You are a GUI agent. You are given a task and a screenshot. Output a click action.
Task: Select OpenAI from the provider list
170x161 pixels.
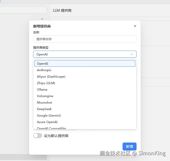click(x=85, y=64)
